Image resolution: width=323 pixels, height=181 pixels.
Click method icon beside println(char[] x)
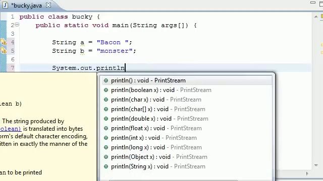point(106,109)
